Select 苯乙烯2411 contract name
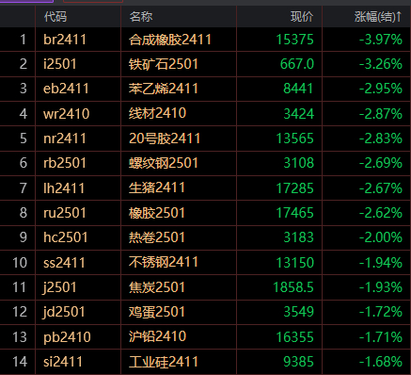Screen dimensions: 411x375 pos(164,89)
